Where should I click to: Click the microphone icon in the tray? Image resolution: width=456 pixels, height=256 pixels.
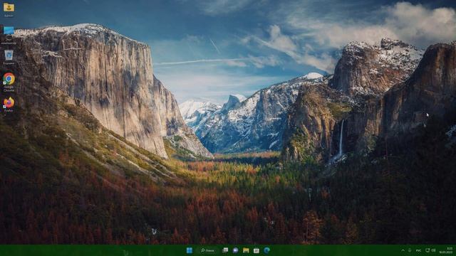pos(410,250)
